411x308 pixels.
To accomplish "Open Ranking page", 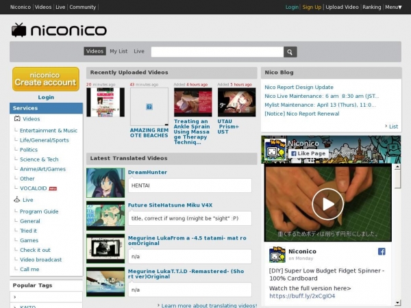I will point(372,7).
